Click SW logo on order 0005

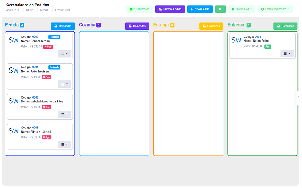tap(14, 40)
